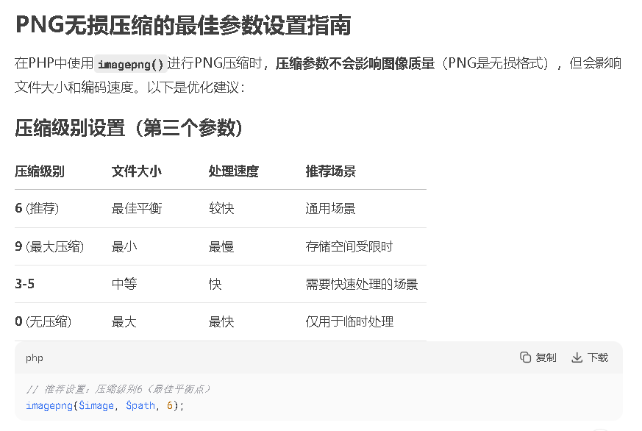This screenshot has width=642, height=431.
Task: Click the page title PNG无损压缩的最佳参数设置指南
Action: click(183, 25)
